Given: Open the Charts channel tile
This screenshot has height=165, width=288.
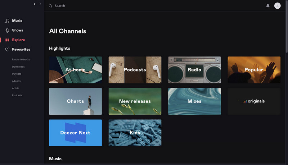Looking at the screenshot, I should pyautogui.click(x=75, y=101).
